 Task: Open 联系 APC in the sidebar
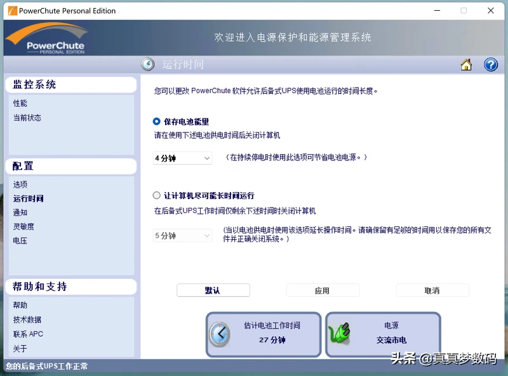[x=28, y=334]
